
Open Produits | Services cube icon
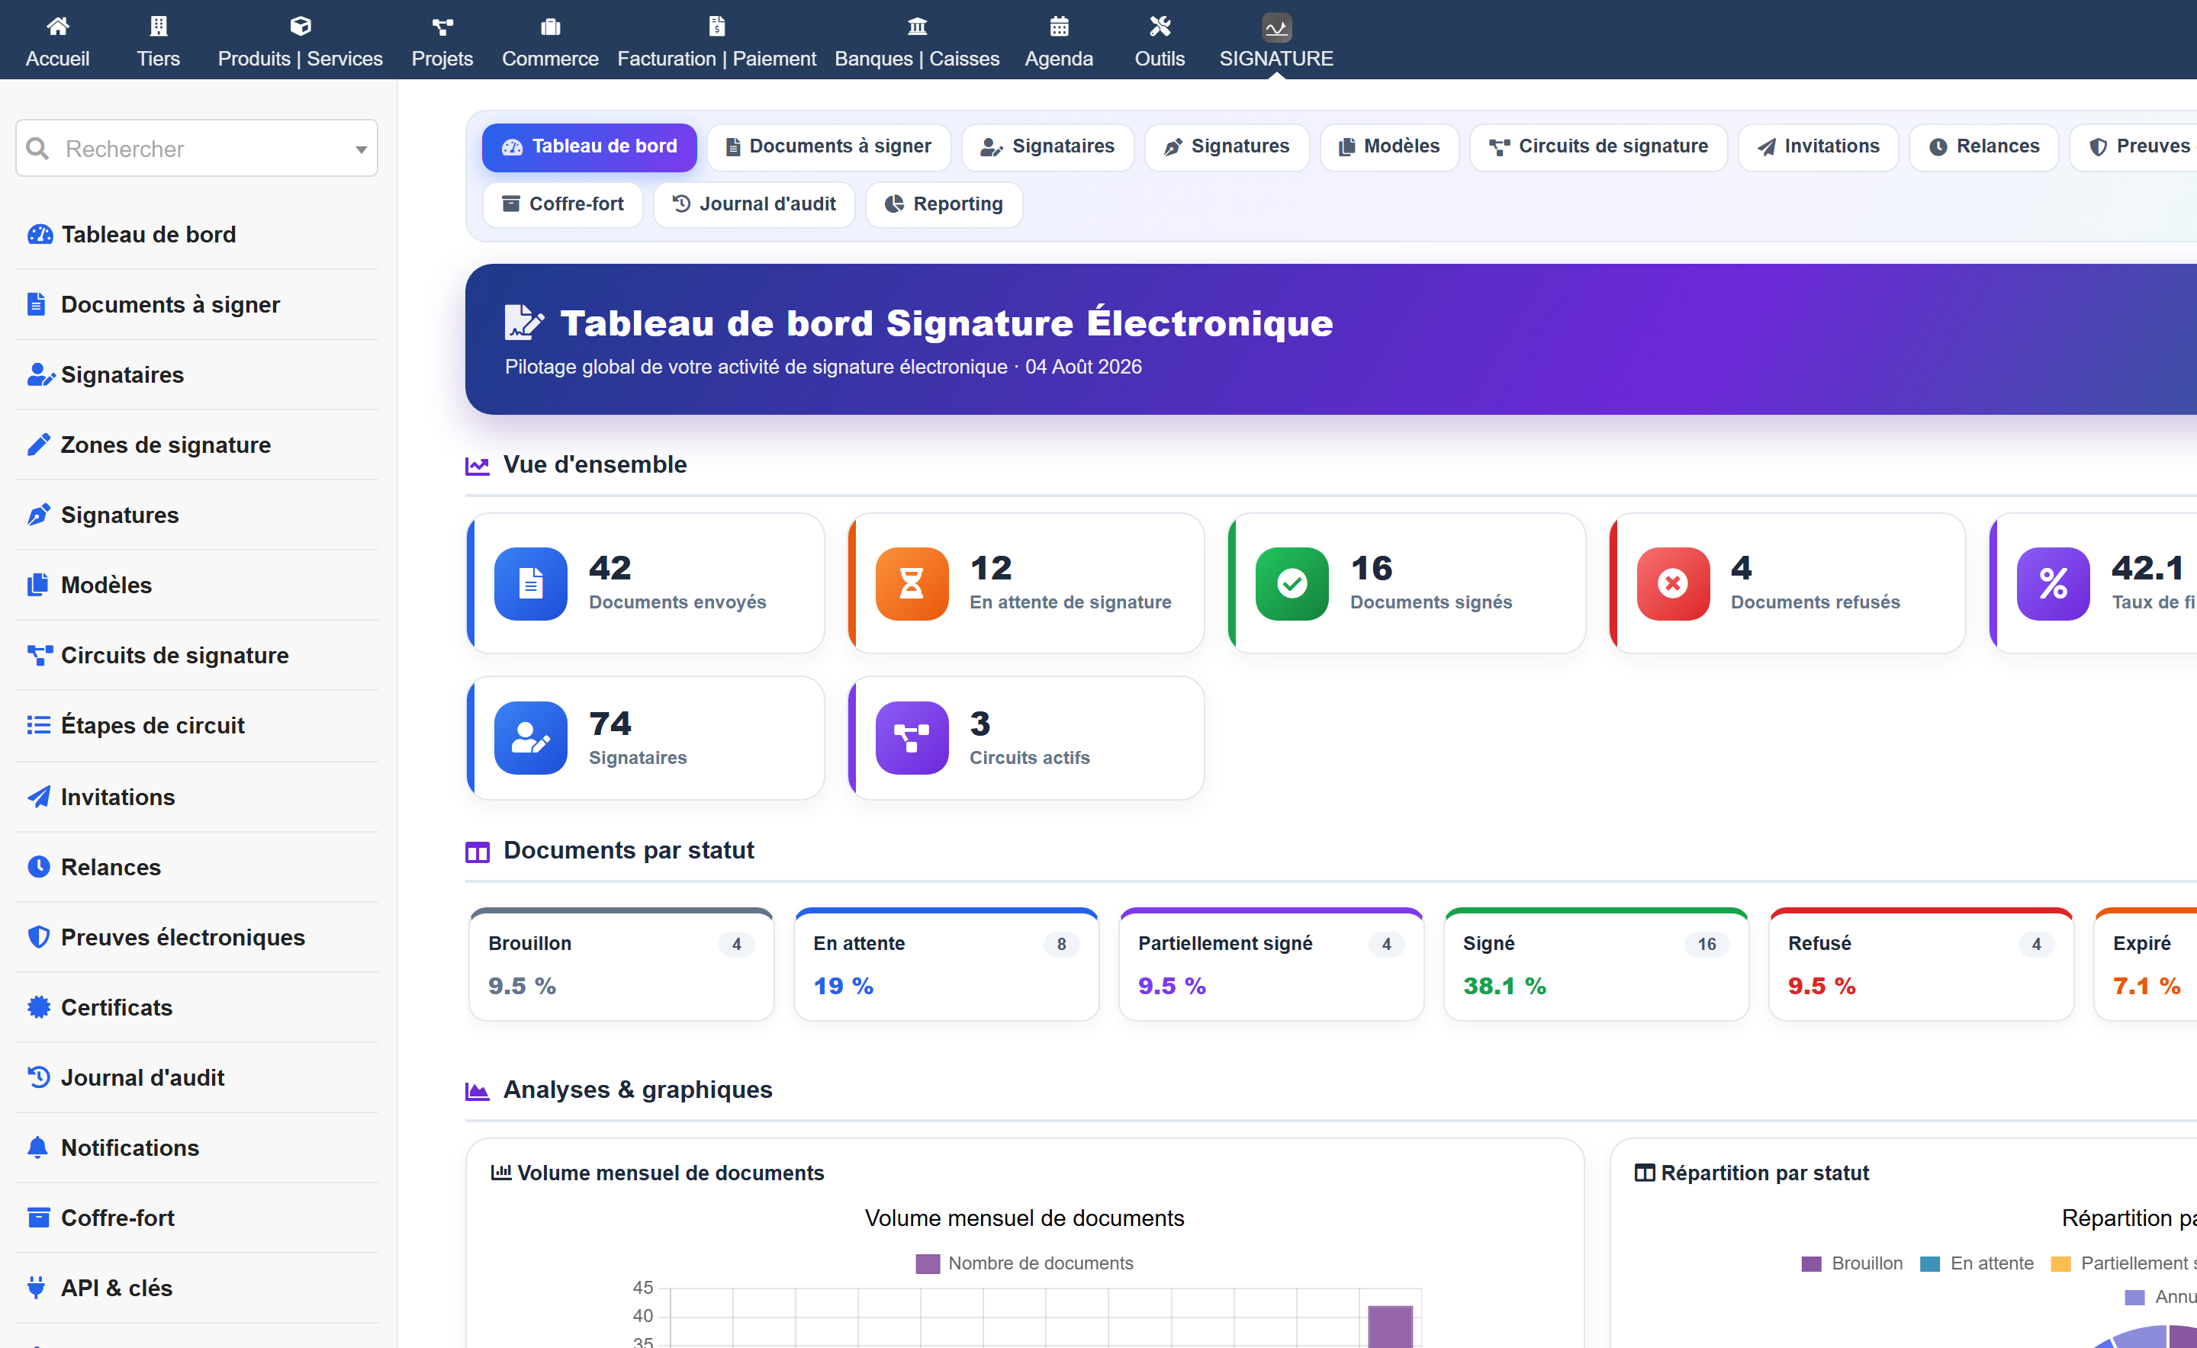301,26
